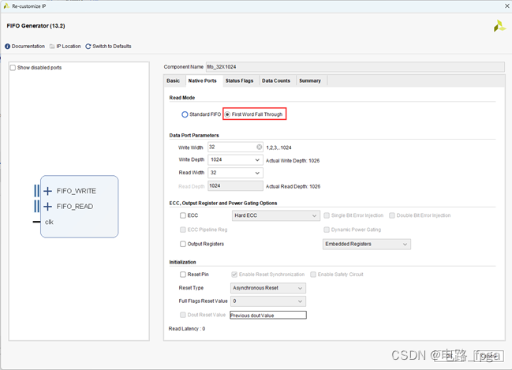Switch to the Summary tab
The width and height of the screenshot is (512, 370).
pyautogui.click(x=310, y=80)
